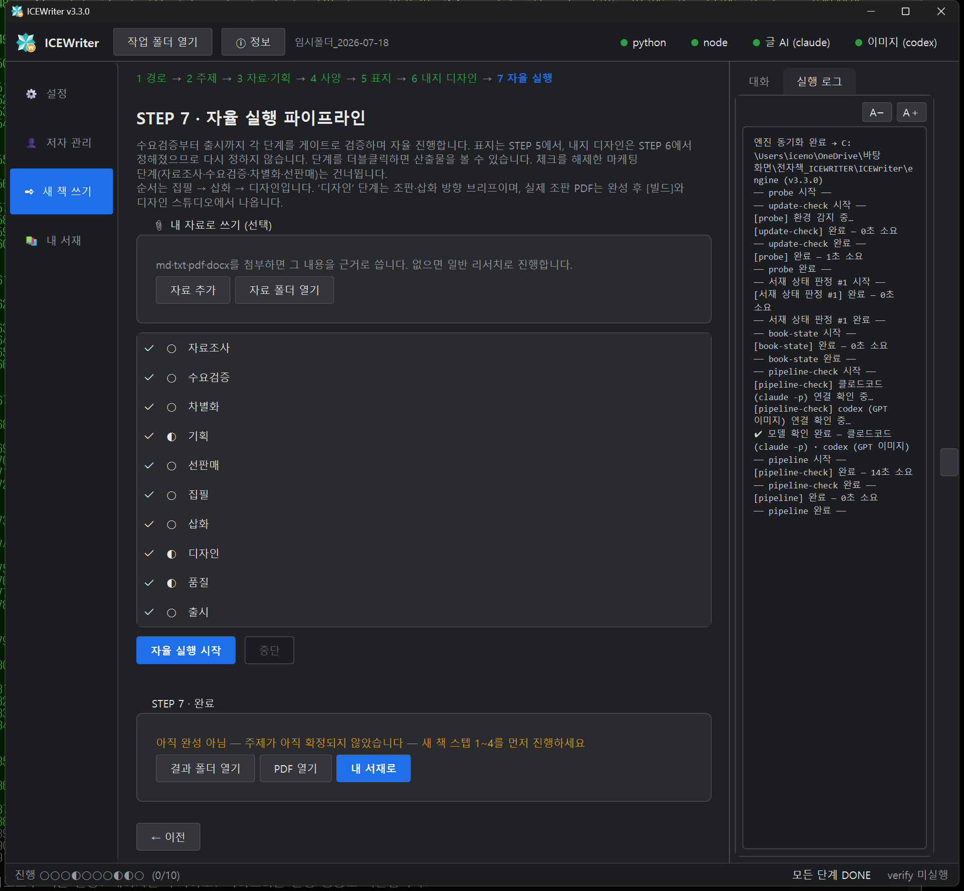The width and height of the screenshot is (964, 891).
Task: Toggle the 품질 stage checkmark
Action: (x=149, y=583)
